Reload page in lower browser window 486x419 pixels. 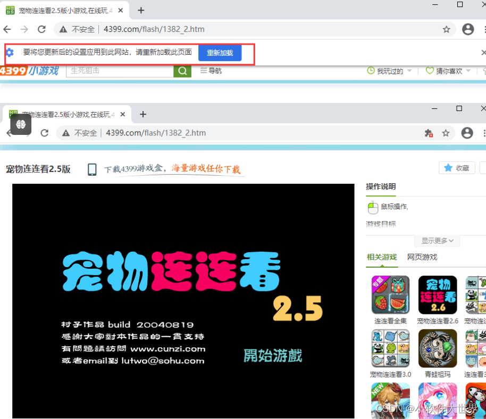(45, 133)
